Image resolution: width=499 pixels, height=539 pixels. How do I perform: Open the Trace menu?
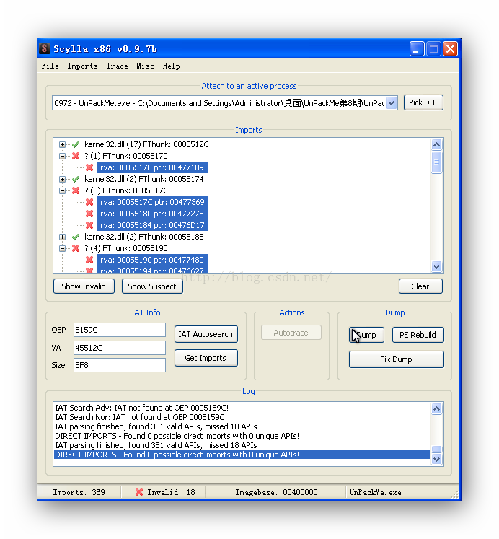(117, 66)
